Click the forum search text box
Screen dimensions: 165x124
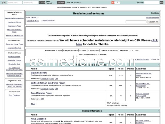coord(136,22)
